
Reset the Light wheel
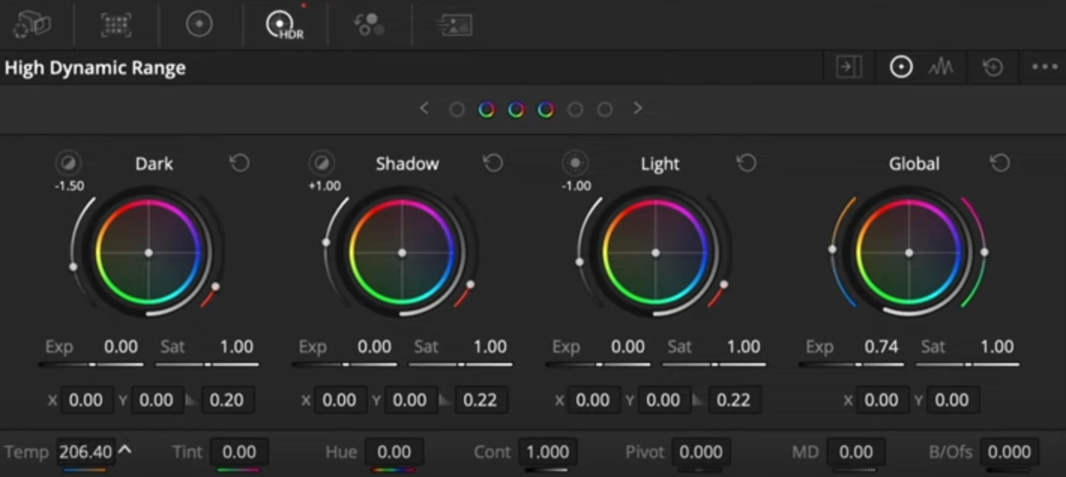click(x=746, y=163)
